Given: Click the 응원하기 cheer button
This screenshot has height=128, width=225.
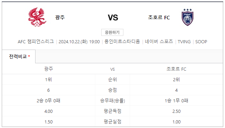Looking at the screenshot, I should [x=112, y=32].
